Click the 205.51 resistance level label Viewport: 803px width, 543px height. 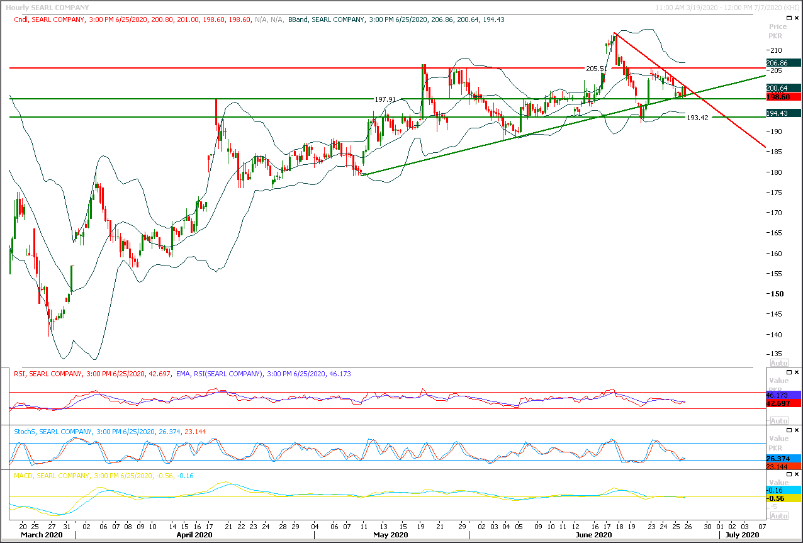coord(596,69)
